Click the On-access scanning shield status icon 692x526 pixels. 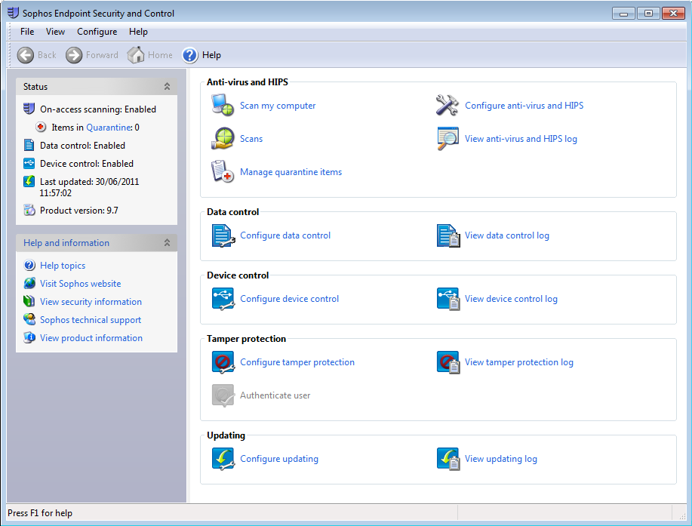[29, 109]
